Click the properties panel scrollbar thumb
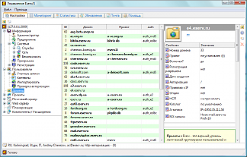247x157 pixels. point(237,46)
